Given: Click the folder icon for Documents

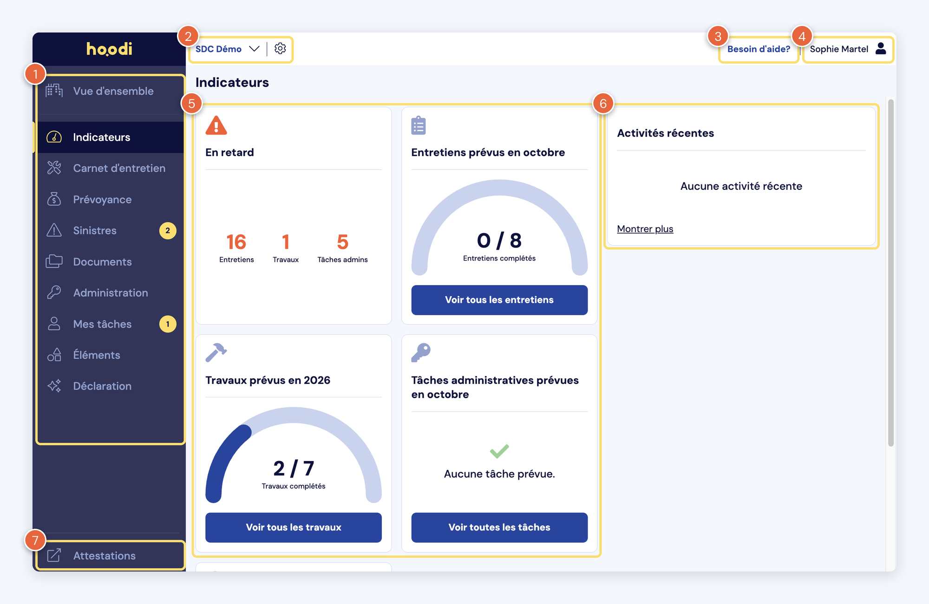Looking at the screenshot, I should click(x=54, y=261).
